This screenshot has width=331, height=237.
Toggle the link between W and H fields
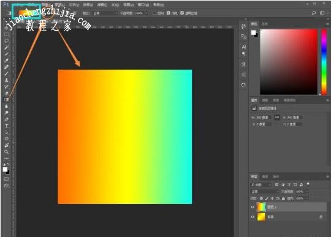pos(277,117)
